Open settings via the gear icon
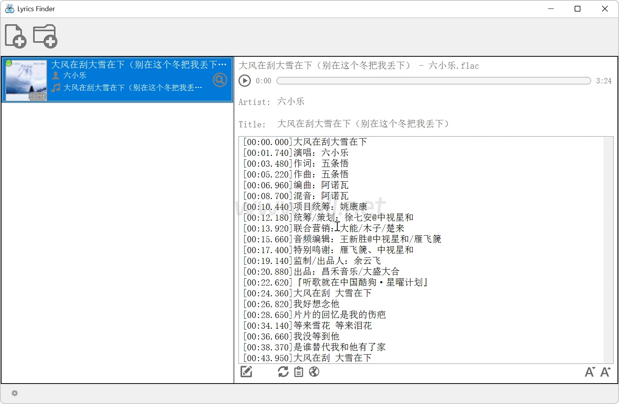This screenshot has height=404, width=619. (15, 393)
